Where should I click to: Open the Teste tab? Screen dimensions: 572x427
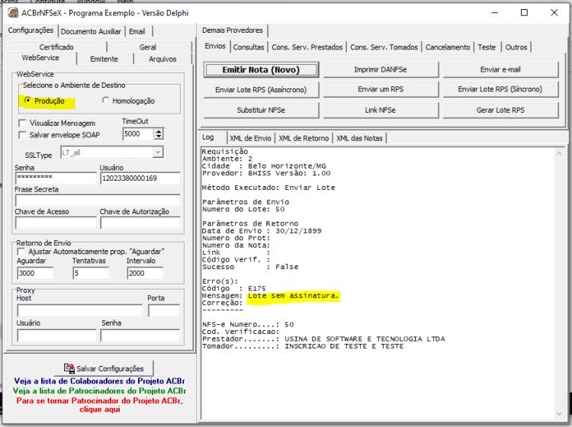(x=487, y=47)
